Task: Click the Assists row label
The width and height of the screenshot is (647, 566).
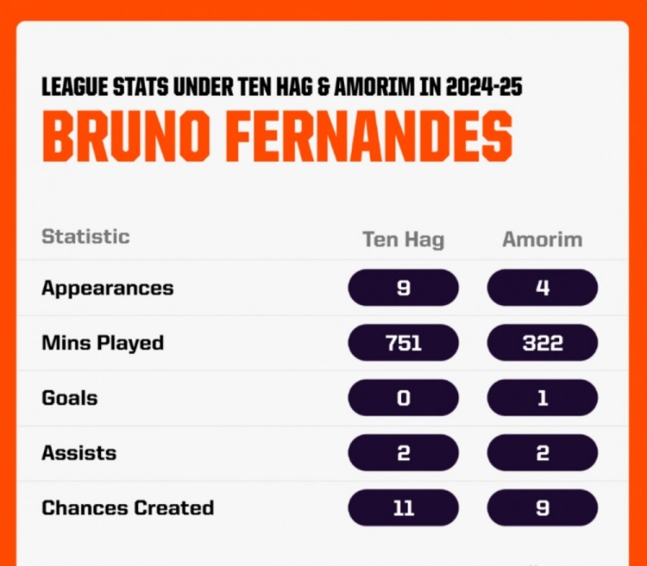Action: click(79, 453)
